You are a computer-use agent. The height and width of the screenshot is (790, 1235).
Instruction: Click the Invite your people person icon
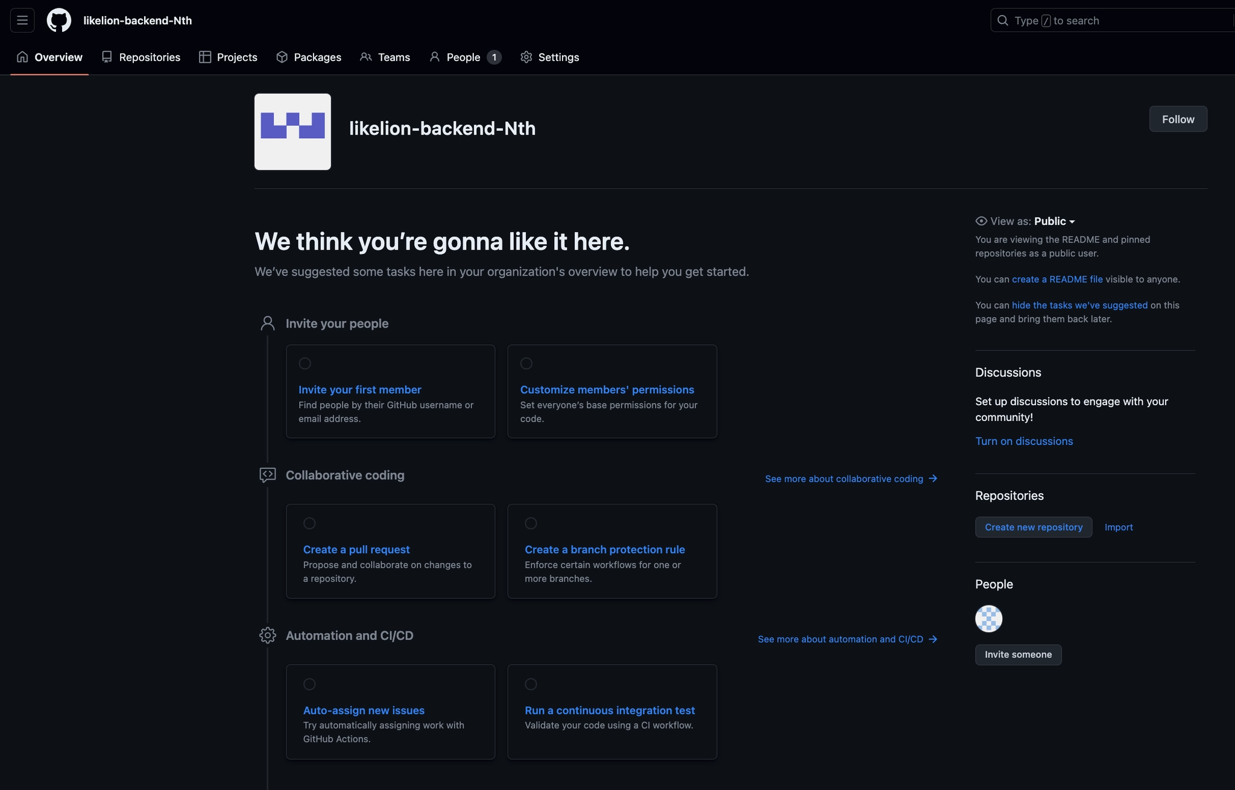268,324
